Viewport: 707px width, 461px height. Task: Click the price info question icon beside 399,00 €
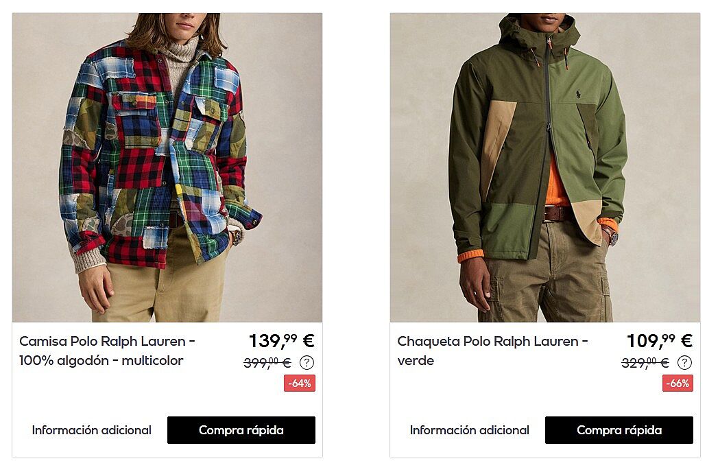click(307, 363)
